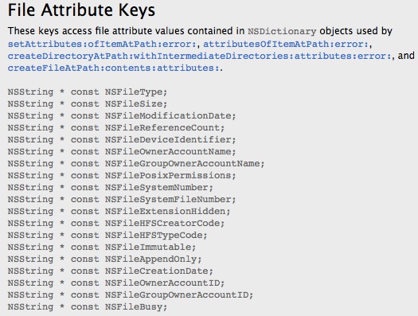Click the NSFileCreationDate constant line

(x=111, y=271)
